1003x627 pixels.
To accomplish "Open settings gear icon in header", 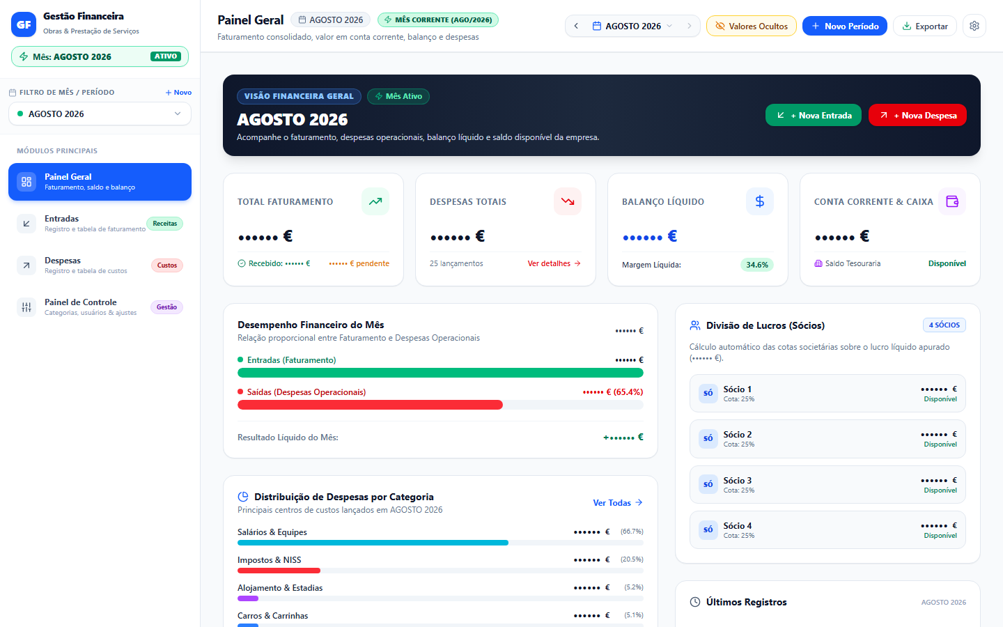I will coord(974,26).
